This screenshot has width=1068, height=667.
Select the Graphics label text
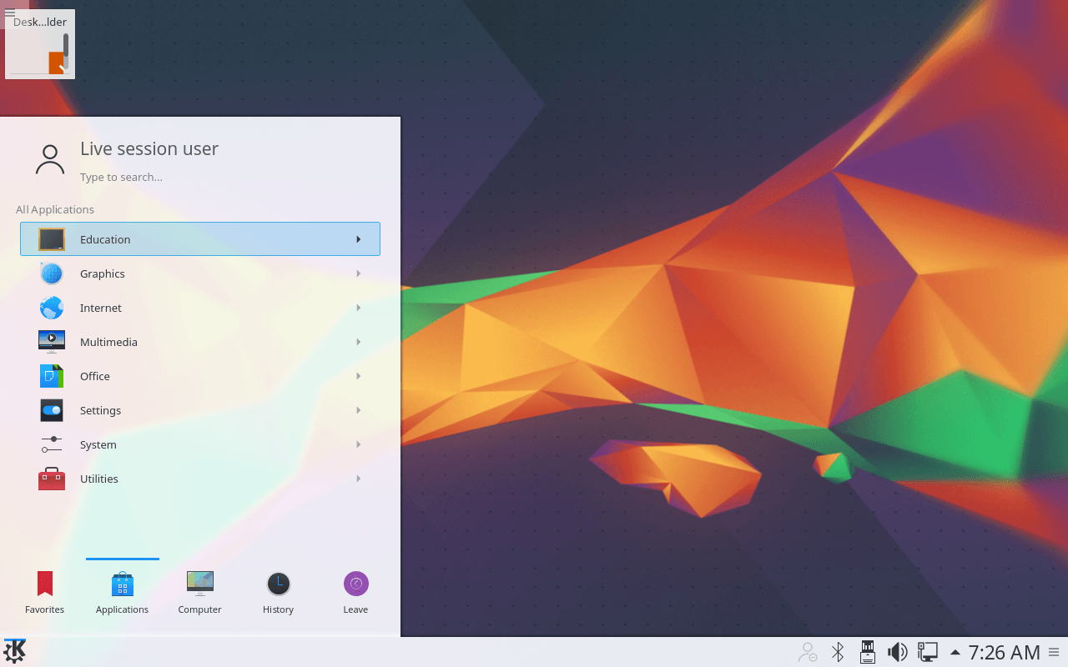click(x=103, y=273)
